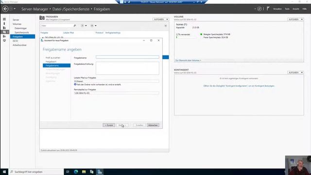Select the Local Server icon in the left rail

tap(4, 23)
